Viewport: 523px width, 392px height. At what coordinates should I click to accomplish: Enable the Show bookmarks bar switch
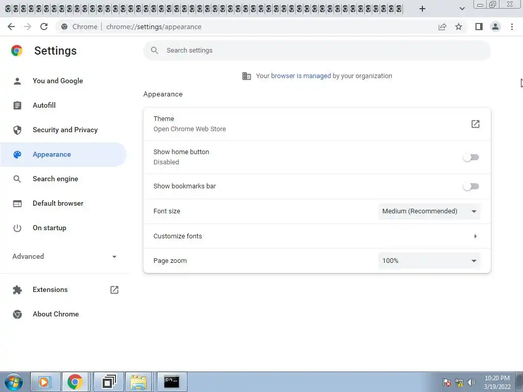[471, 186]
